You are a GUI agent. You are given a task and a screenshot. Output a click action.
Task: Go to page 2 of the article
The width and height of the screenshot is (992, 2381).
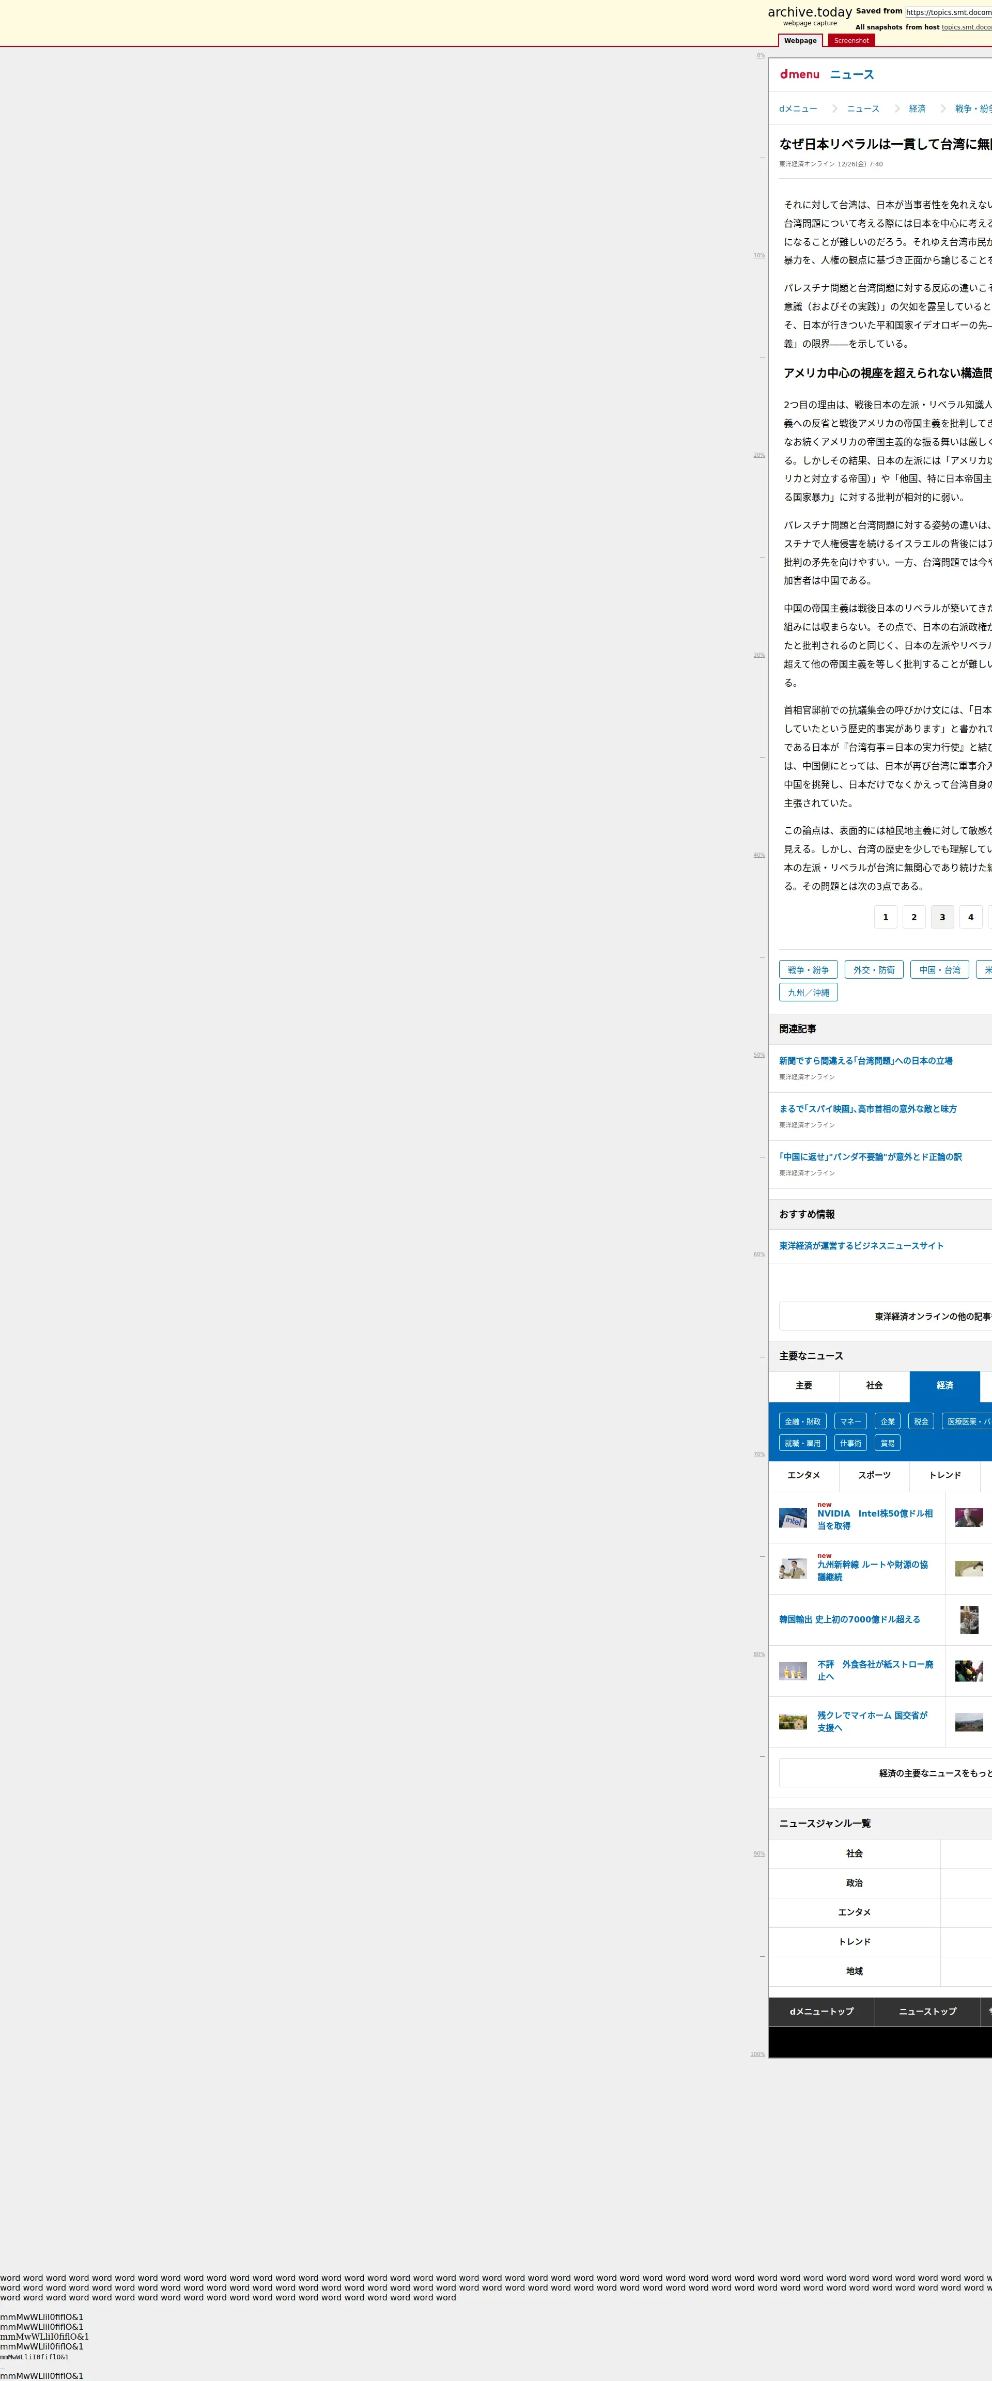[x=913, y=917]
